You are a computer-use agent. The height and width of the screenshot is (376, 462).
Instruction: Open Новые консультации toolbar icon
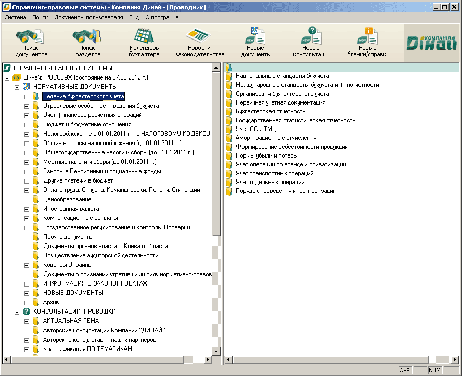pyautogui.click(x=312, y=36)
